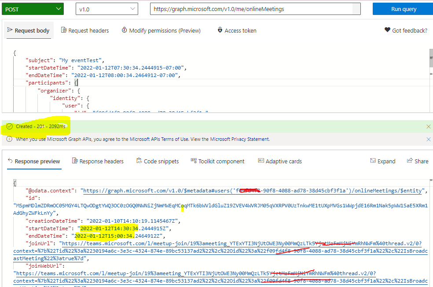The height and width of the screenshot is (287, 433).
Task: Switch to the Response preview tab
Action: (x=34, y=161)
